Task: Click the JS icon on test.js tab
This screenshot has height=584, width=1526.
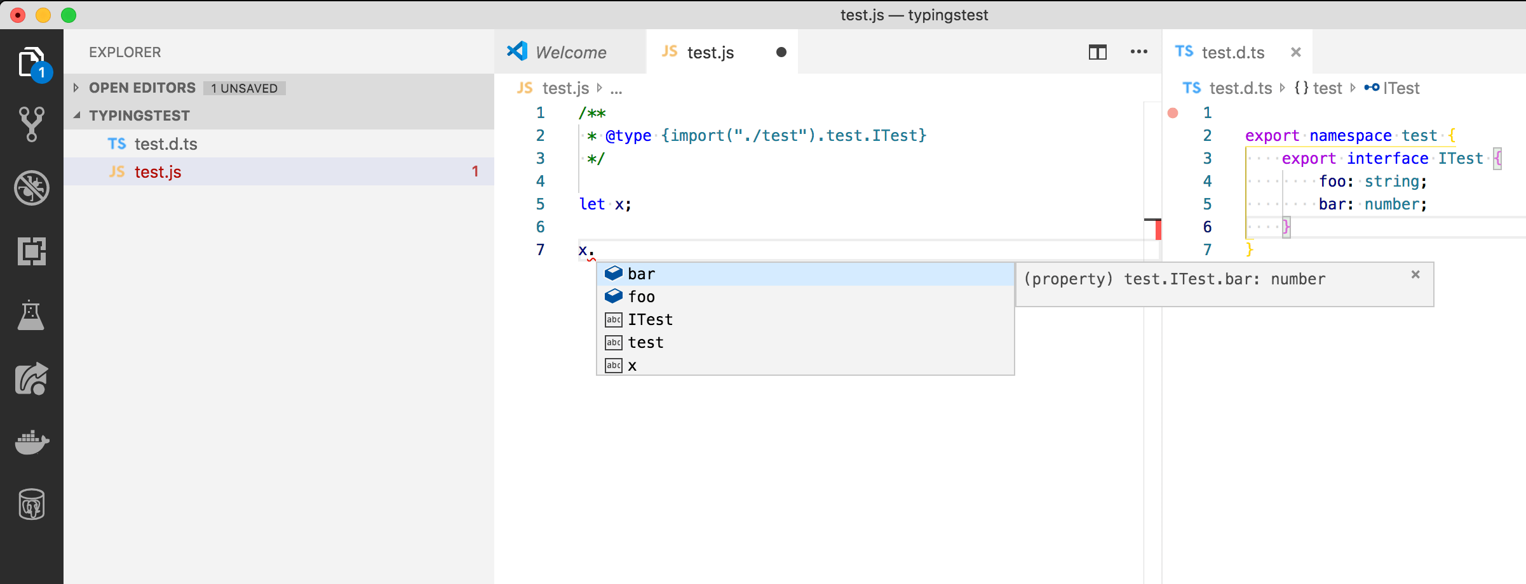Action: (x=670, y=51)
